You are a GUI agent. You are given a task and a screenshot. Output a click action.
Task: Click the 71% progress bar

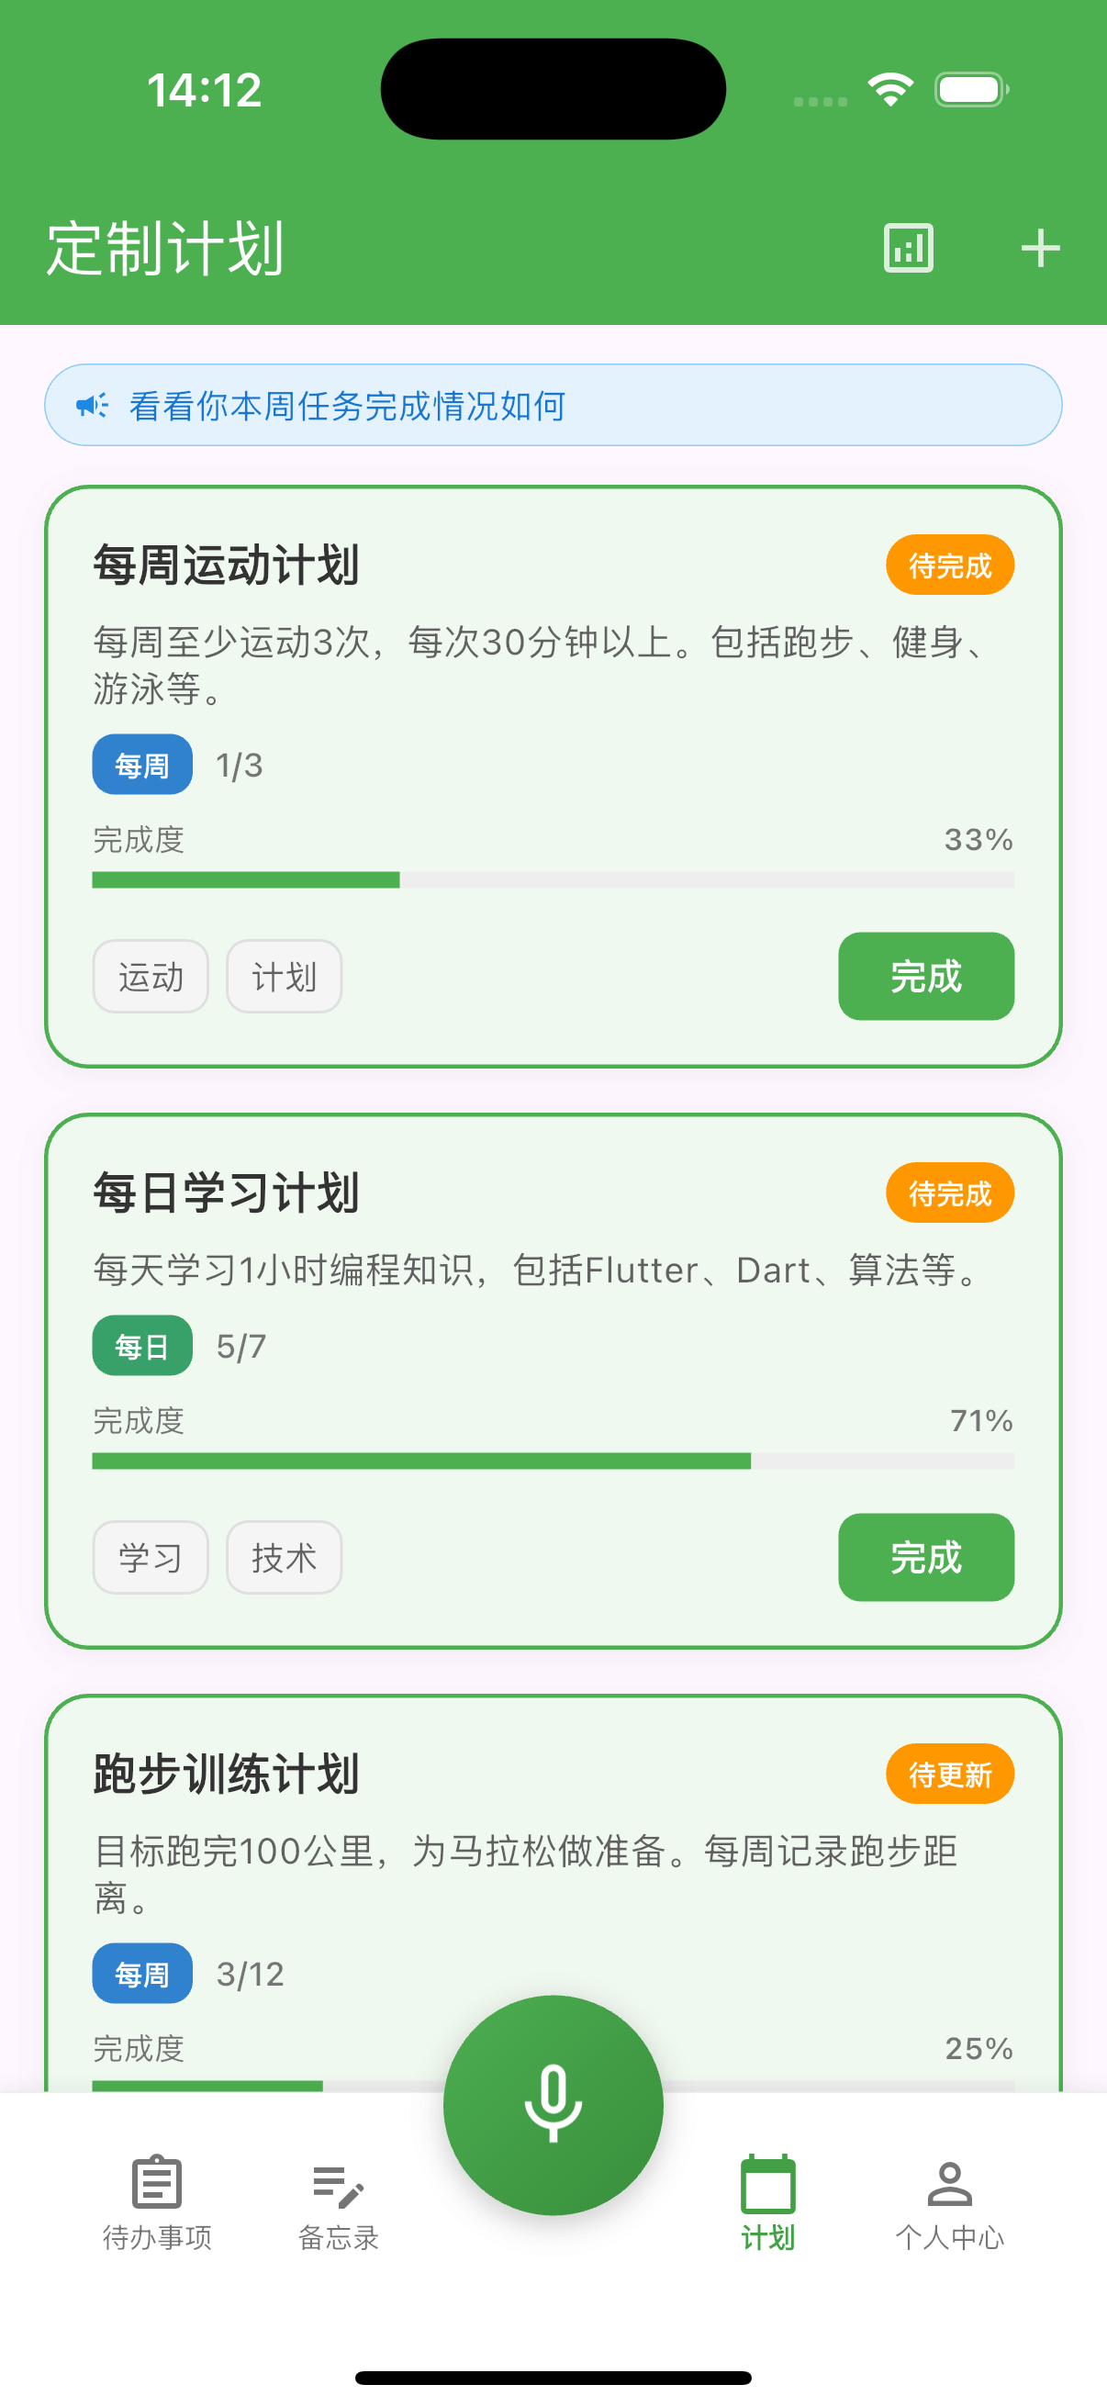tap(553, 1461)
